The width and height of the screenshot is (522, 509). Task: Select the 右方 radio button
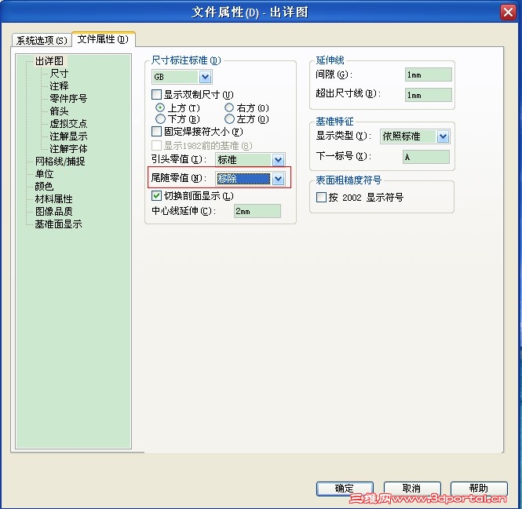[229, 107]
